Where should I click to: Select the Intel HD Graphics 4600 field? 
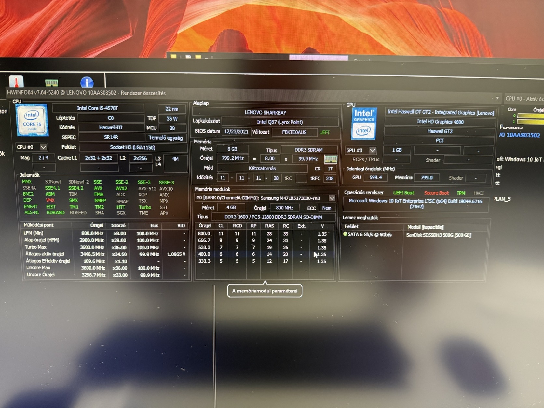[440, 122]
